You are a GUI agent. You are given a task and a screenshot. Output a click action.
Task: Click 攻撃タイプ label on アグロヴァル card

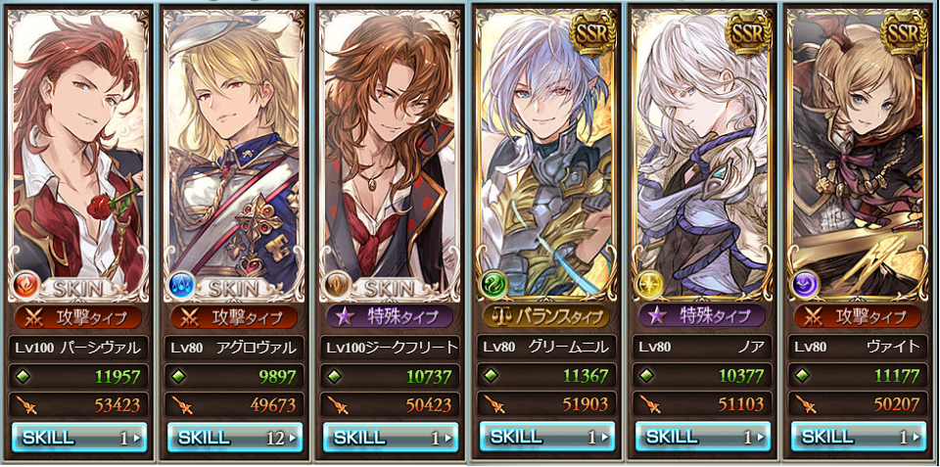pyautogui.click(x=234, y=317)
